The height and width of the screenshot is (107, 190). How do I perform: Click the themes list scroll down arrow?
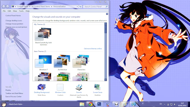[106, 80]
